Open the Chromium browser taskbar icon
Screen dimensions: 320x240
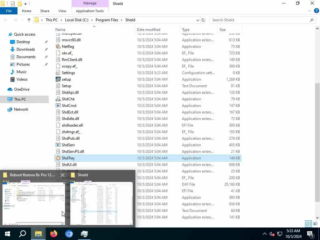(x=69, y=234)
